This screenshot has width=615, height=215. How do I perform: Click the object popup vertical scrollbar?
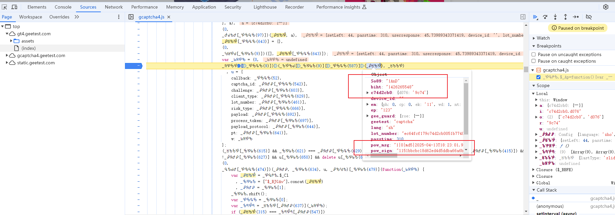tap(466, 109)
